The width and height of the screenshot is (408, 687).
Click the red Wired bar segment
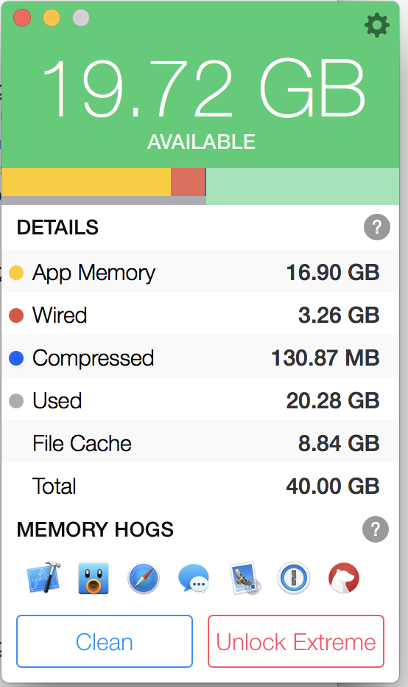[188, 182]
